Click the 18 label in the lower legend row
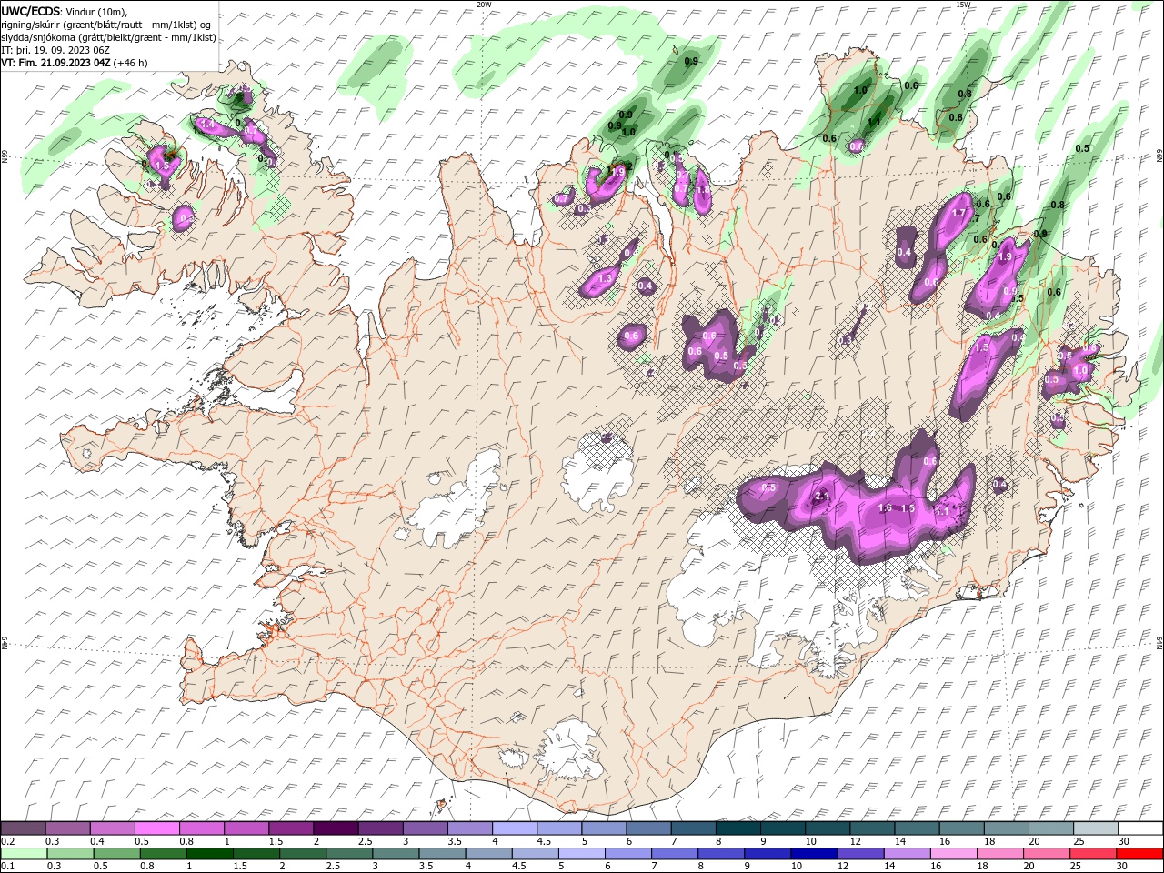The height and width of the screenshot is (873, 1164). (983, 867)
